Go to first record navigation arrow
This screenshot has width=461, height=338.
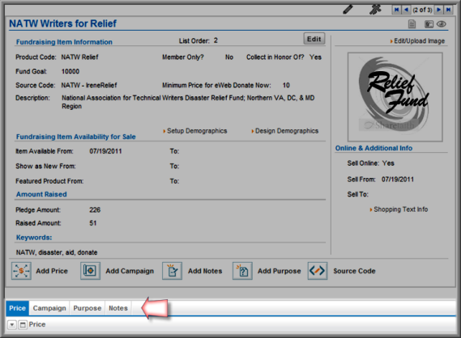click(396, 10)
